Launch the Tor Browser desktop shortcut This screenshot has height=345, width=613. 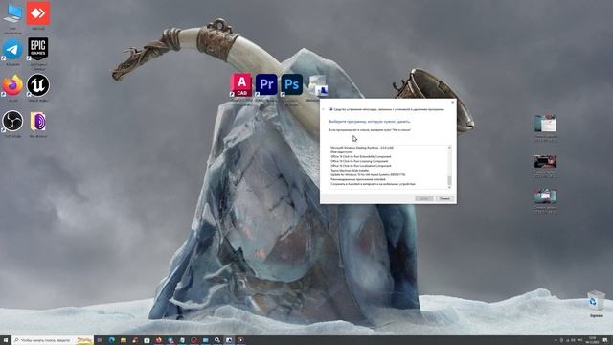point(38,122)
